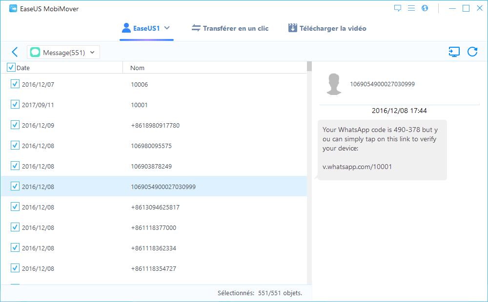Toggle the select-all Date header checkbox

click(x=11, y=68)
